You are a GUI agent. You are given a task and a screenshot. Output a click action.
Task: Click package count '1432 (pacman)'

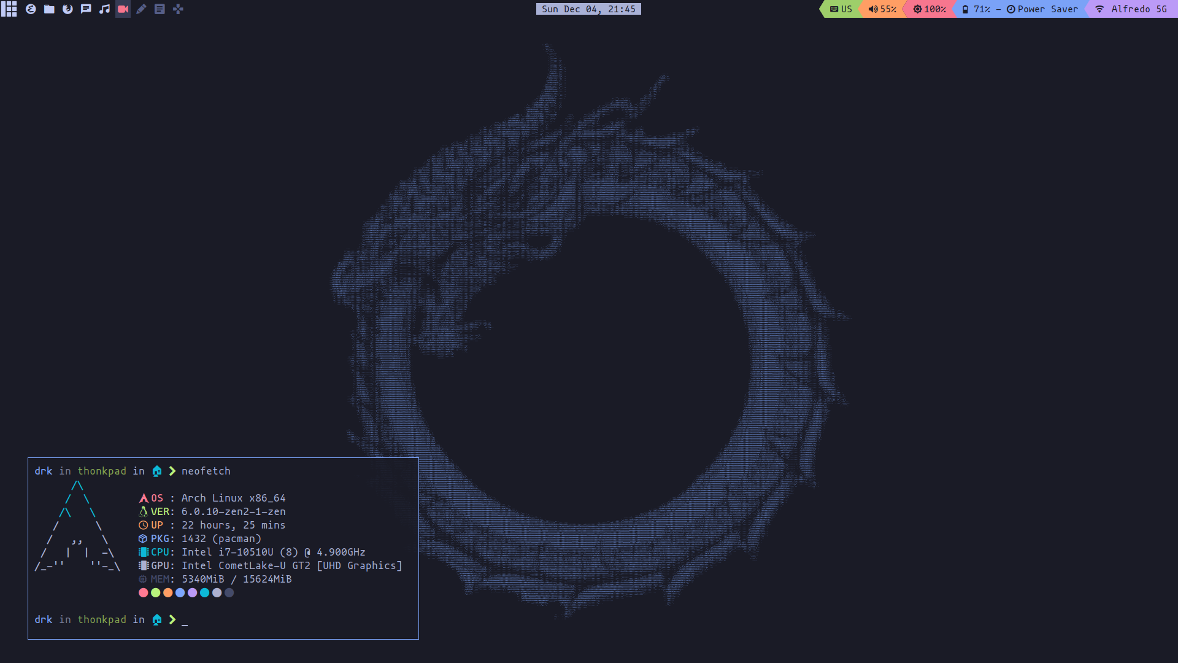pos(221,538)
